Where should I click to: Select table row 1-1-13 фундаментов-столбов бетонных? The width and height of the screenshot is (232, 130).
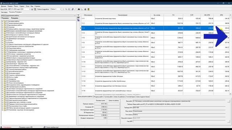click(155, 76)
